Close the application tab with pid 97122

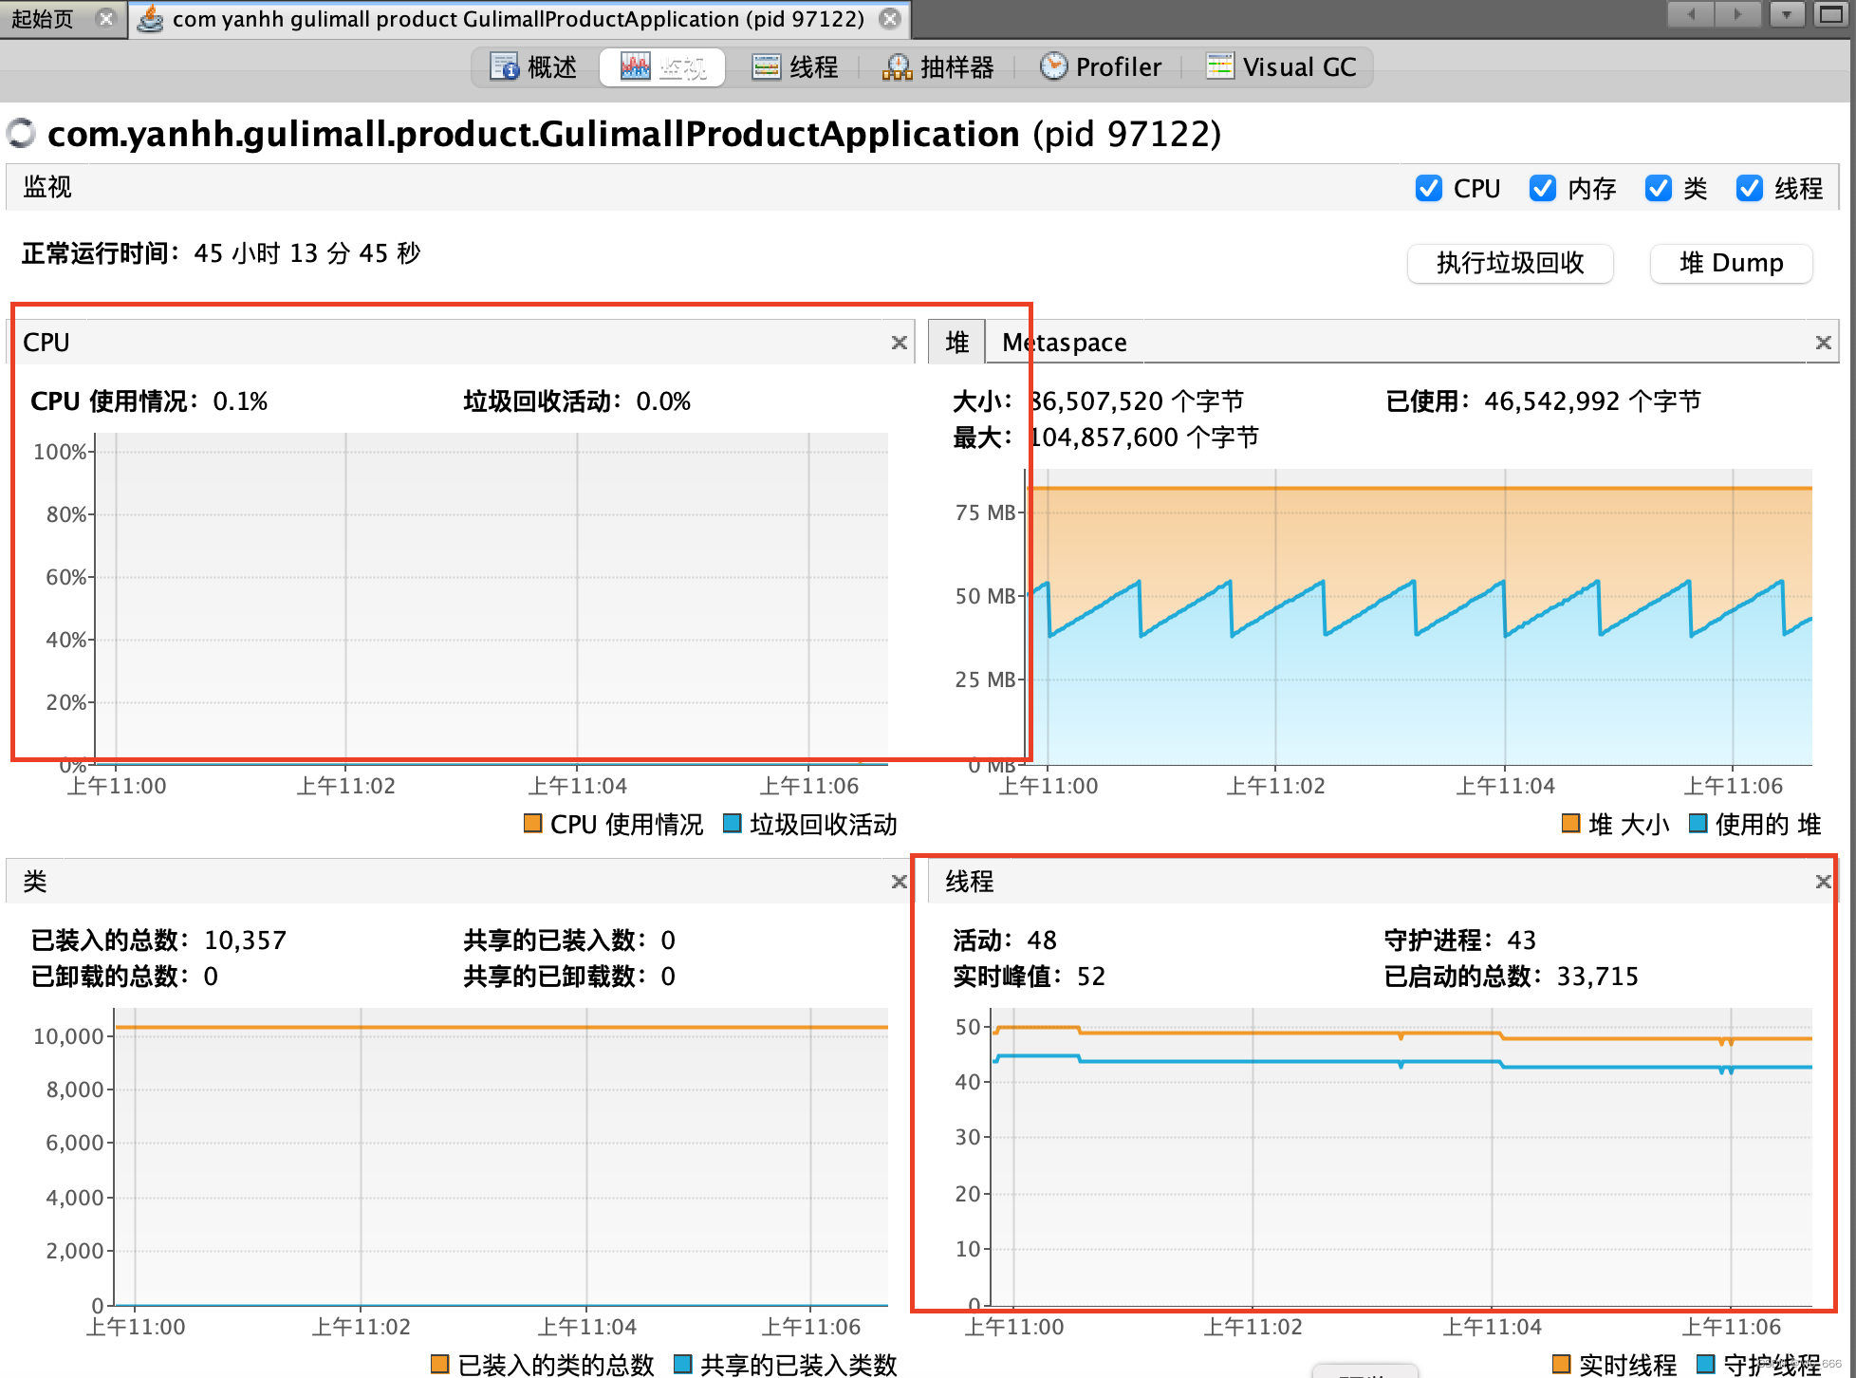890,19
